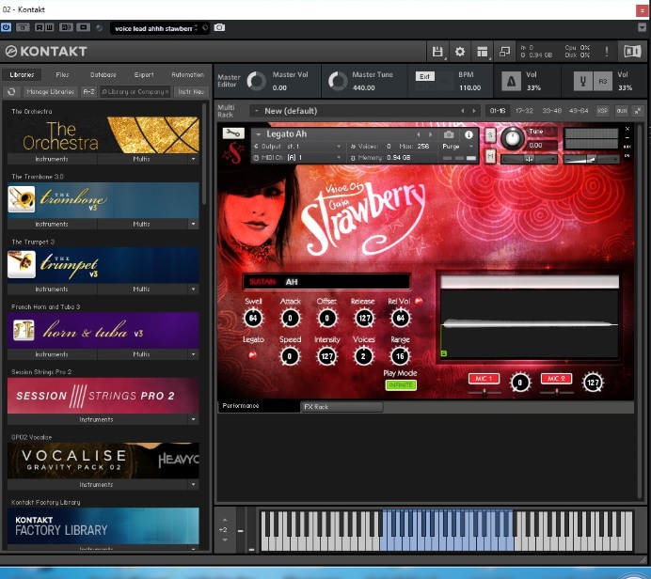
Task: Go to next multi with right arrow
Action: (x=474, y=111)
